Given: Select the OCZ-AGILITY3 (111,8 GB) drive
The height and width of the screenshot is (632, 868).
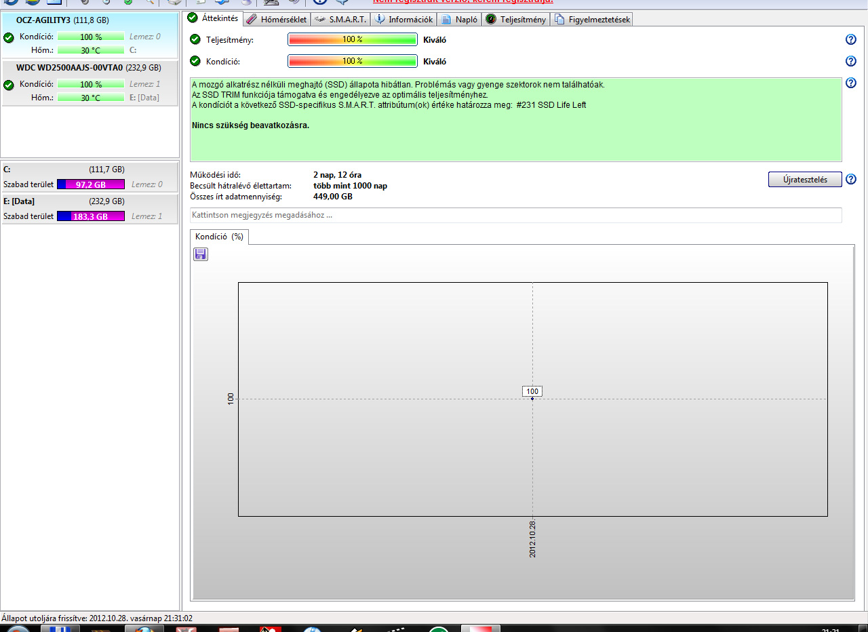Looking at the screenshot, I should coord(90,34).
